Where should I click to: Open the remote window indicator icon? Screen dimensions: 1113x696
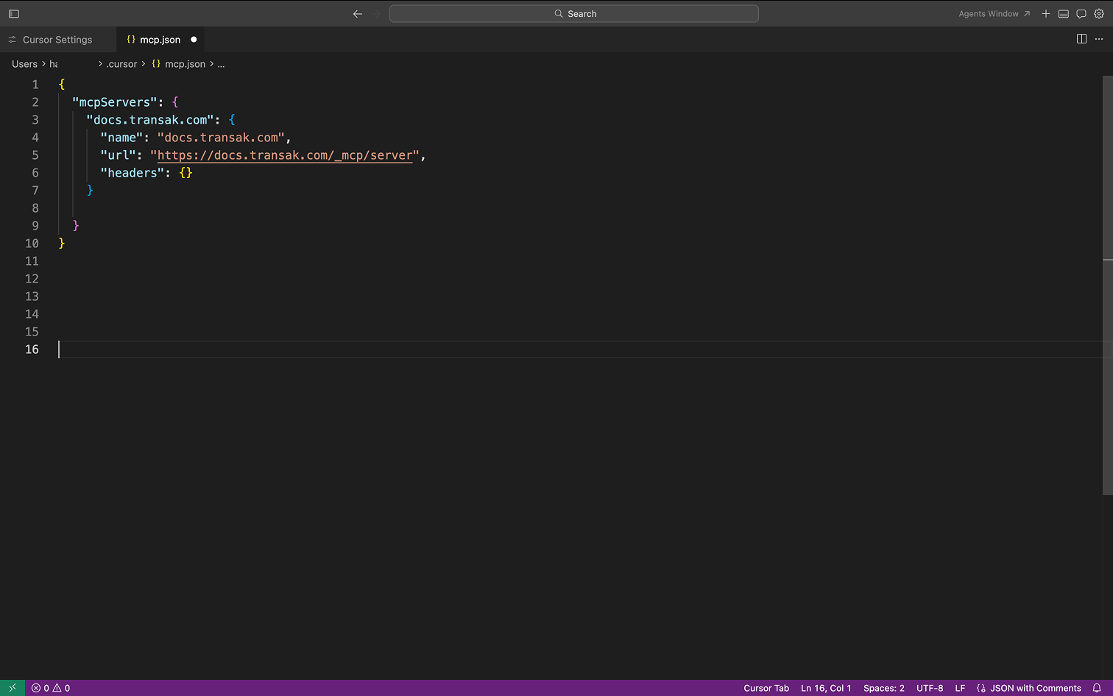[13, 688]
